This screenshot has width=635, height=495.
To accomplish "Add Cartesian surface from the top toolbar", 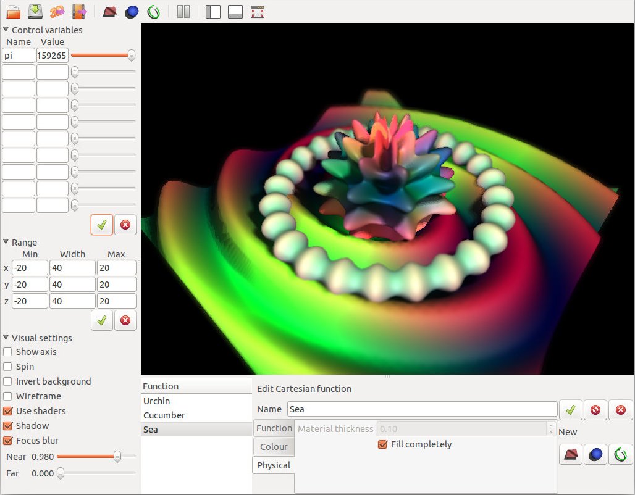I will tap(109, 12).
